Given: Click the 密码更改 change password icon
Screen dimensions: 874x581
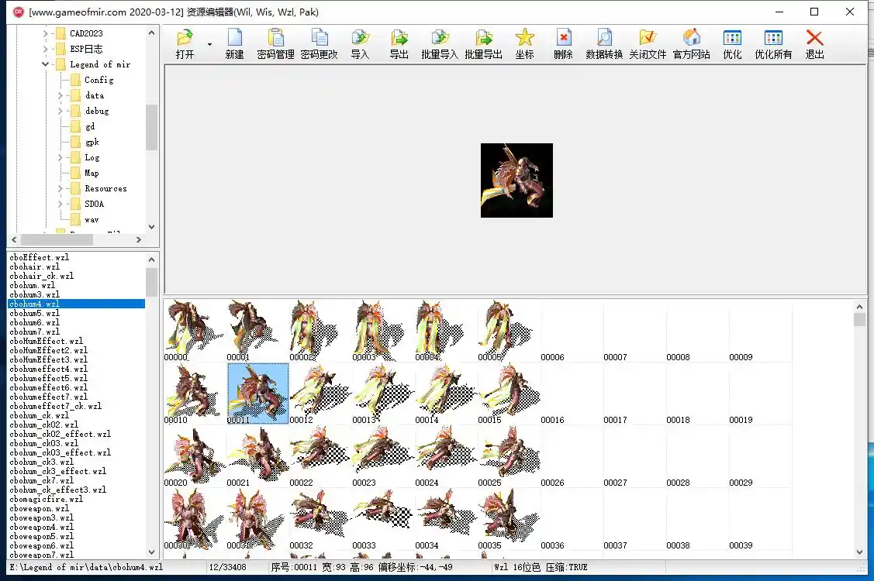Looking at the screenshot, I should pyautogui.click(x=320, y=43).
